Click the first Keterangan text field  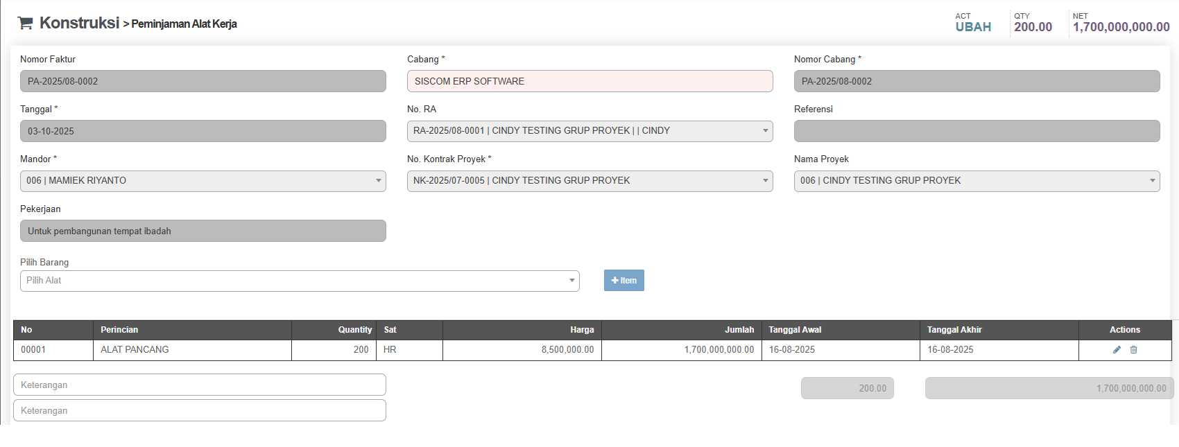[200, 385]
